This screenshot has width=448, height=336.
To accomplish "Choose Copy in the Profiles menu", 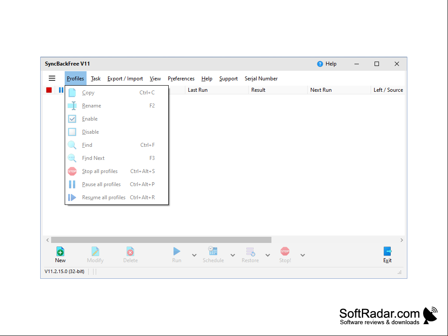I will tap(117, 93).
